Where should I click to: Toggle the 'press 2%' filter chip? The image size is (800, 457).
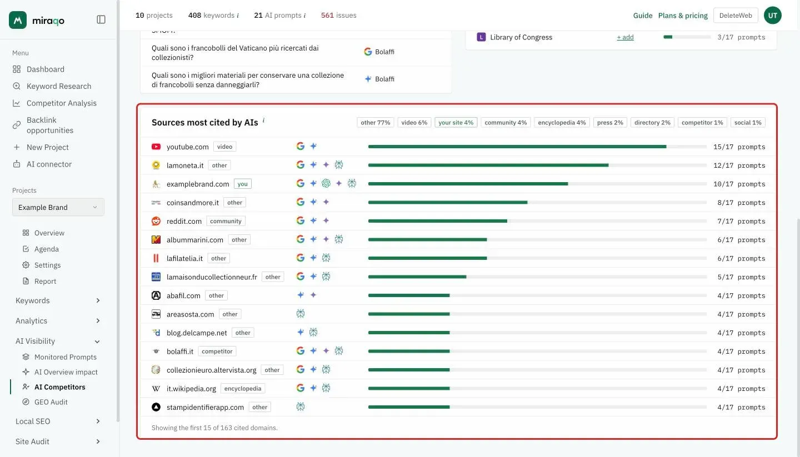click(610, 123)
